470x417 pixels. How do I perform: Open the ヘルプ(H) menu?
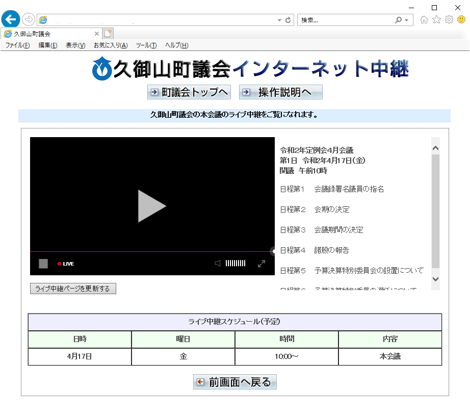pos(176,45)
